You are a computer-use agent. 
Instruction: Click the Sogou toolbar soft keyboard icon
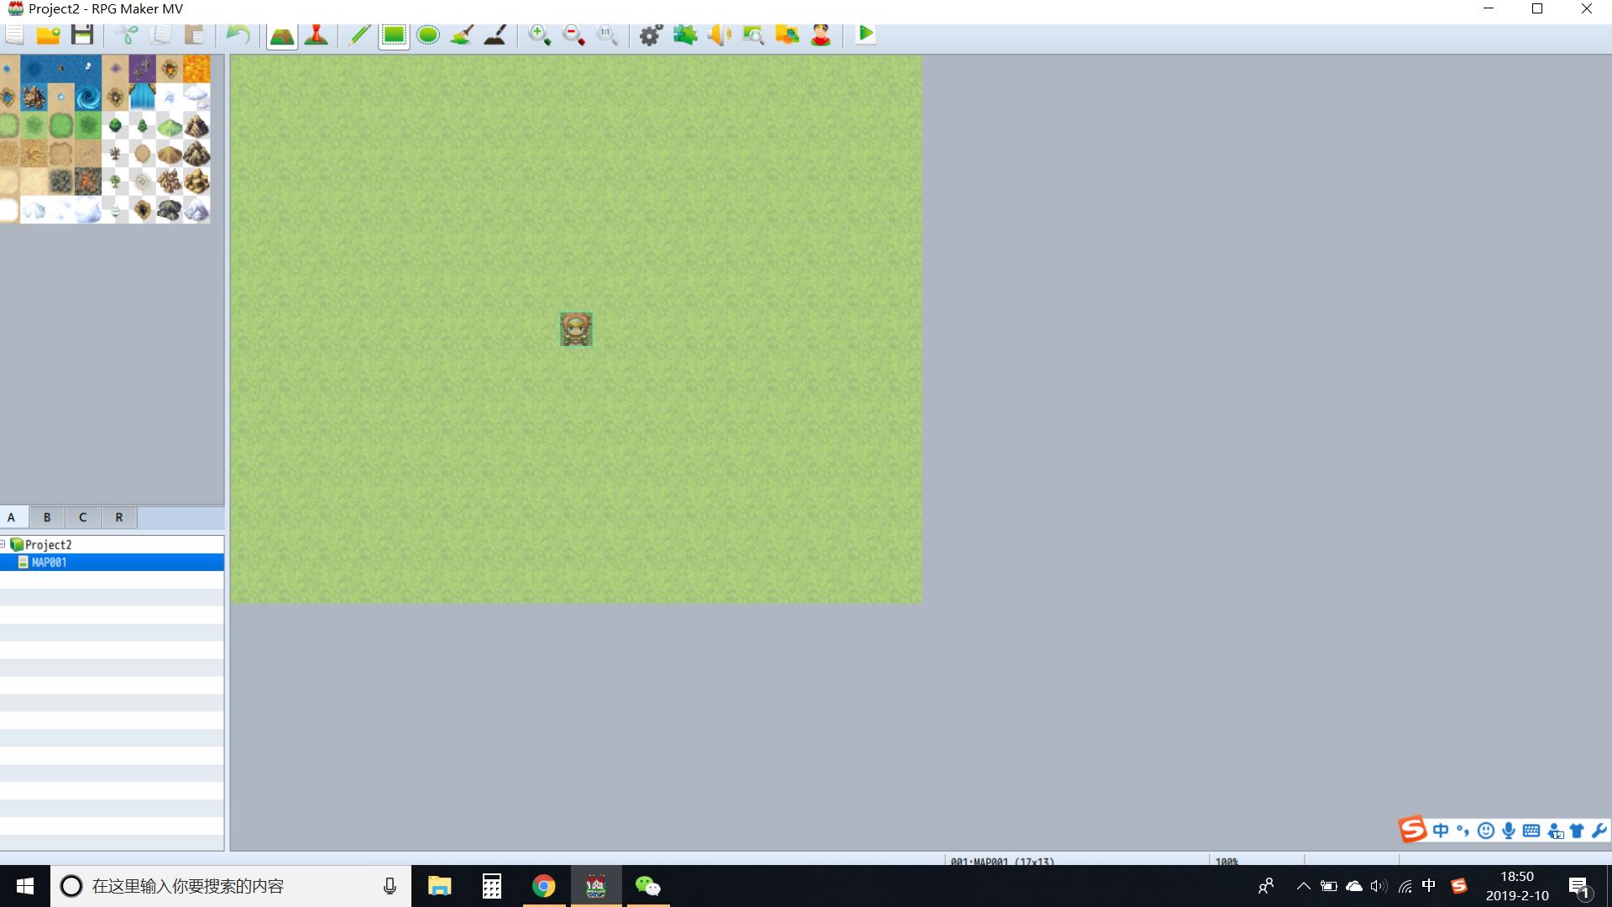[x=1531, y=831]
